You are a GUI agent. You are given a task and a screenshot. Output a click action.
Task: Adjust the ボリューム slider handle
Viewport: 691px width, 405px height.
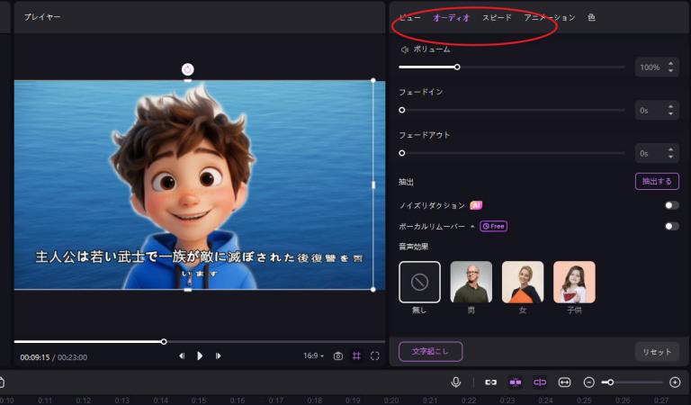click(x=457, y=67)
